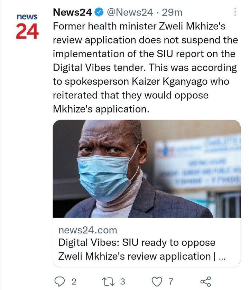249x290 pixels.
Task: Open the News24 display name
Action: 72,12
